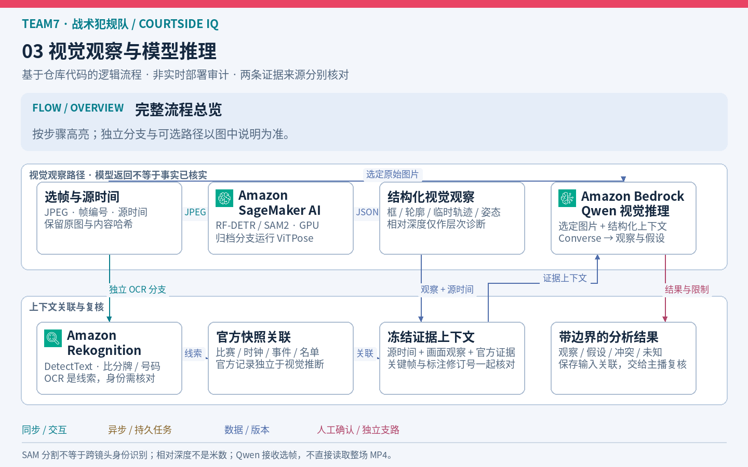Viewport: 748px width, 467px height.
Task: Click the 完整流程总览 heading
Action: click(x=178, y=110)
